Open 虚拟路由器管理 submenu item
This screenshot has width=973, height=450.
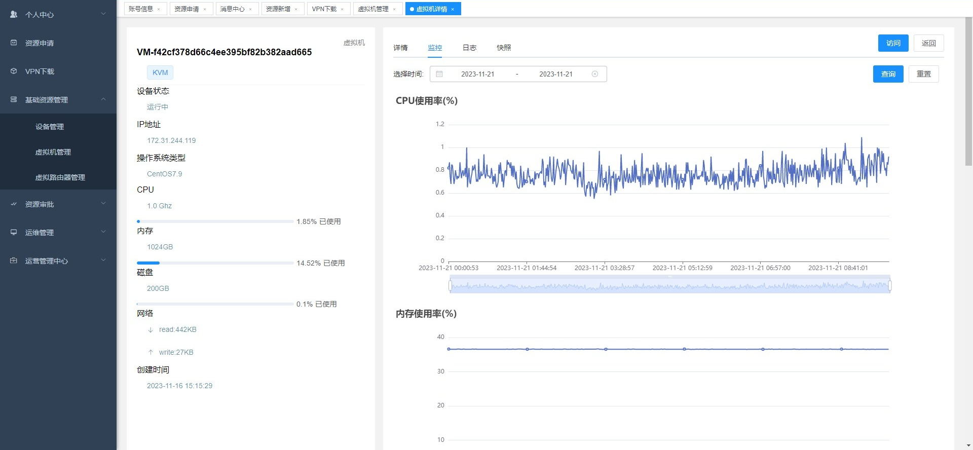[58, 177]
